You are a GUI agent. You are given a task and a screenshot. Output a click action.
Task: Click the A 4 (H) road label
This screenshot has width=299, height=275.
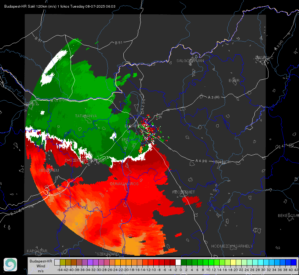[201, 161]
